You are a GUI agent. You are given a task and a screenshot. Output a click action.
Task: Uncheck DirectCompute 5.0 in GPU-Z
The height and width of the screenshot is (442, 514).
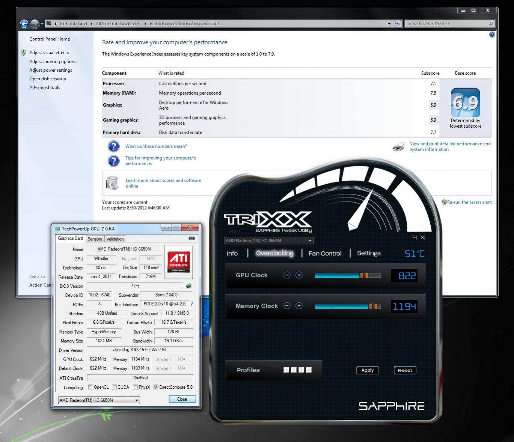coord(156,387)
